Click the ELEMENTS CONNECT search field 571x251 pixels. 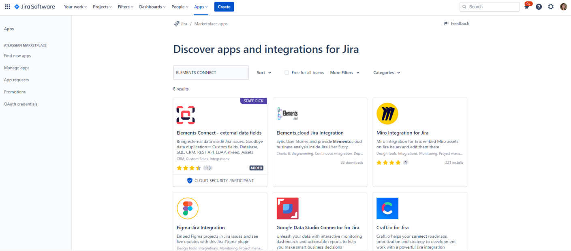[x=211, y=73]
